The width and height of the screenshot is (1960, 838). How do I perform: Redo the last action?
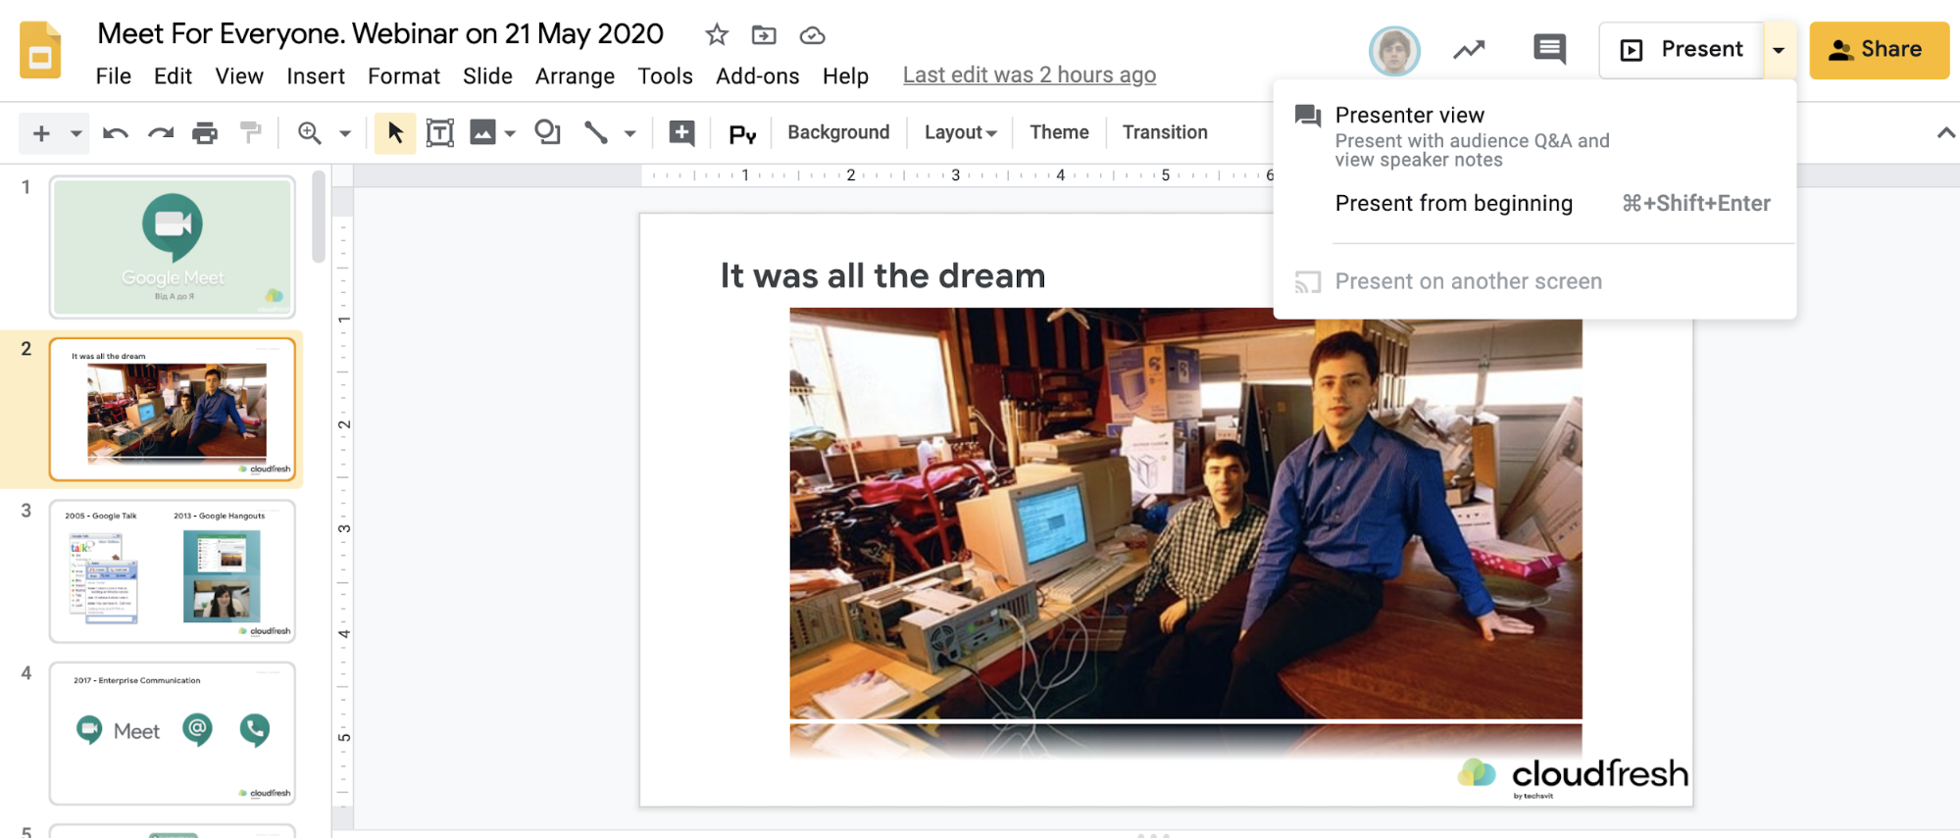[161, 132]
